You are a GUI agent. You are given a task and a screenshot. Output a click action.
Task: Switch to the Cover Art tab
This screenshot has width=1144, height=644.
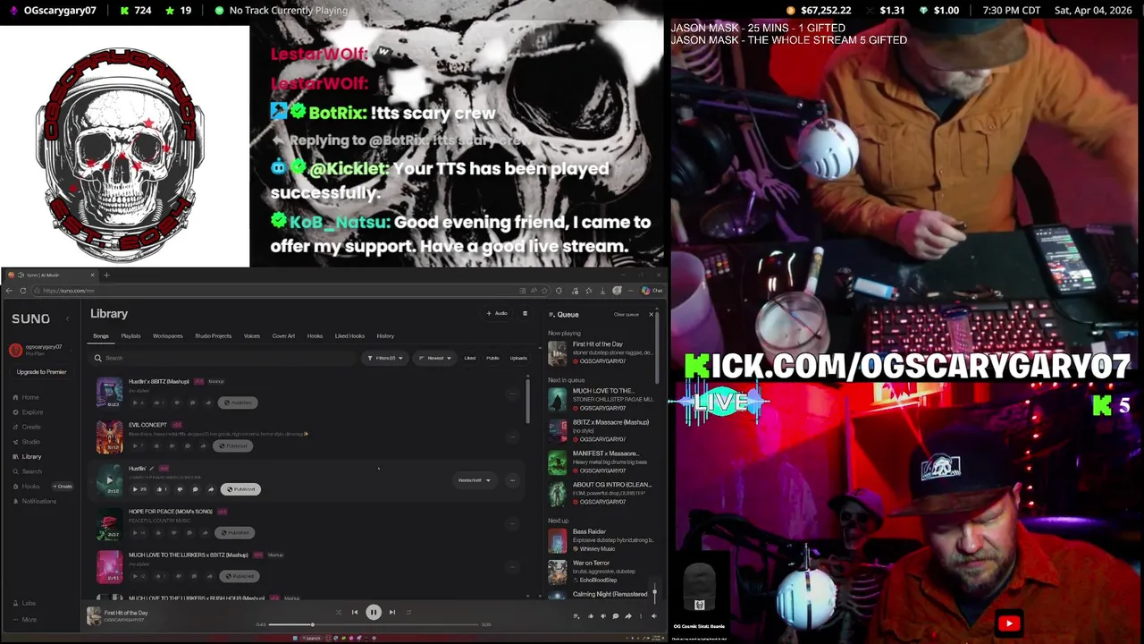tap(283, 336)
